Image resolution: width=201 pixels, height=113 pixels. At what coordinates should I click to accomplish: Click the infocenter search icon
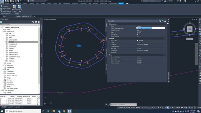tap(162, 1)
